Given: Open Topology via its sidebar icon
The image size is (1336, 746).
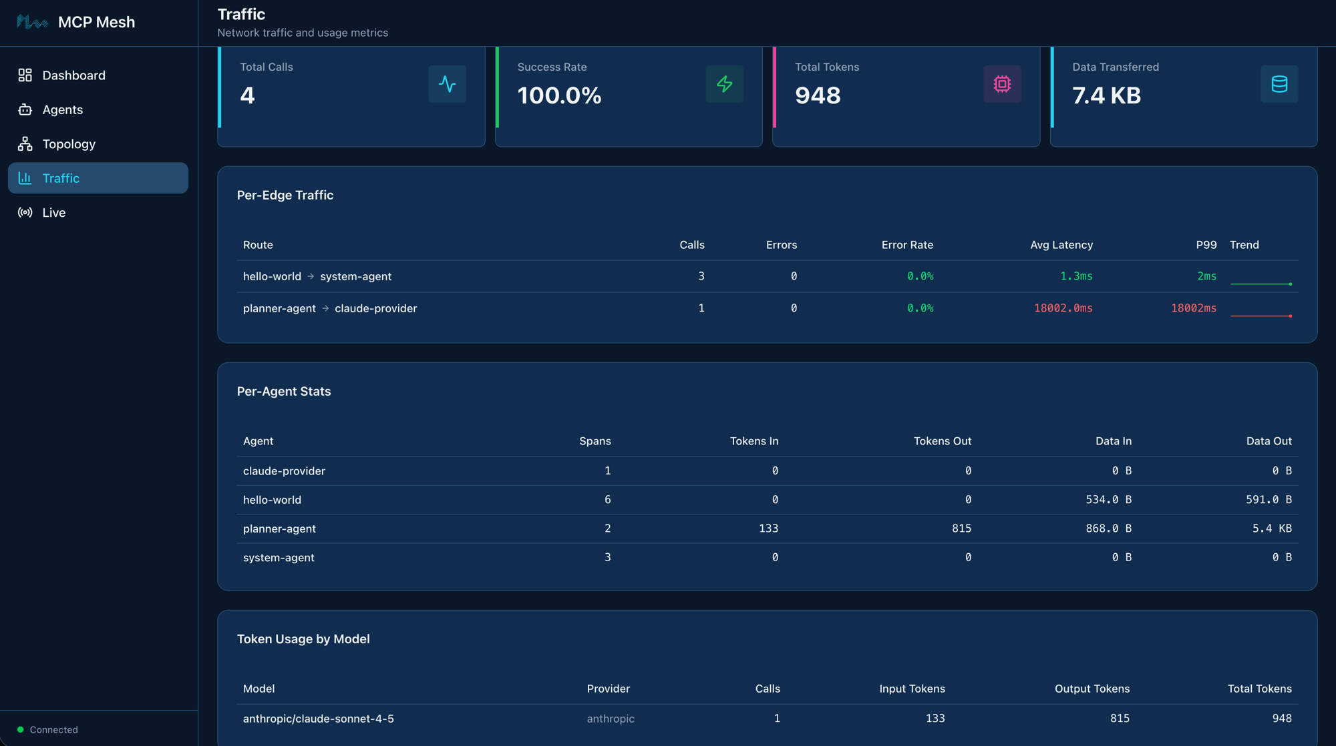Looking at the screenshot, I should click(x=25, y=144).
